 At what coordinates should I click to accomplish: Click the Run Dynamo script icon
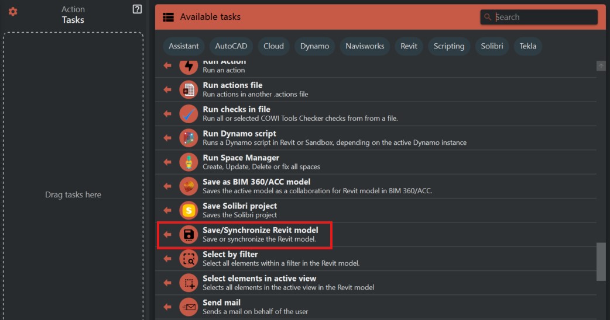[189, 138]
